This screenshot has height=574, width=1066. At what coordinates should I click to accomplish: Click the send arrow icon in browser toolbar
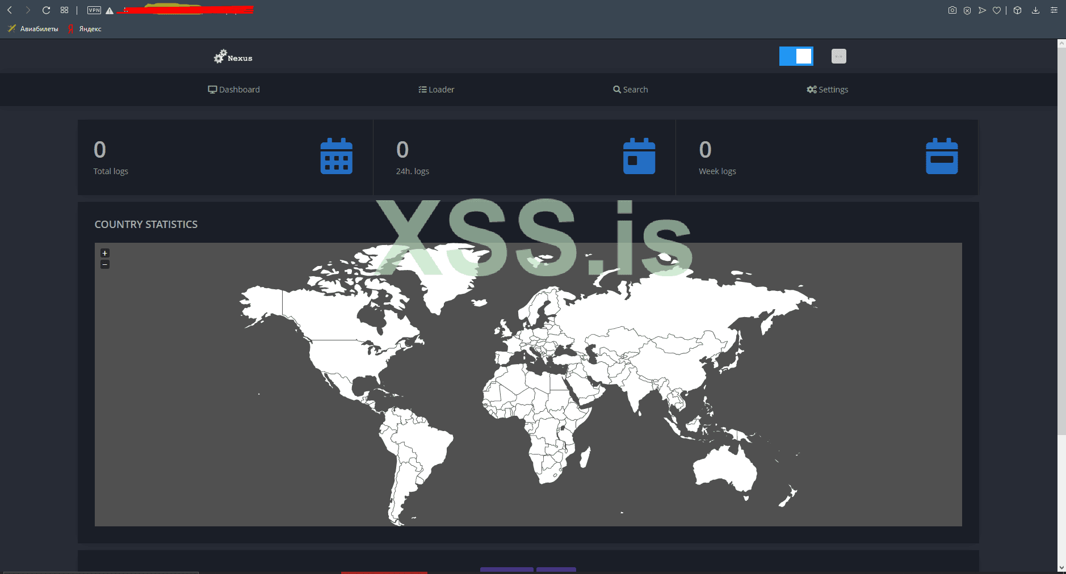[x=982, y=10]
